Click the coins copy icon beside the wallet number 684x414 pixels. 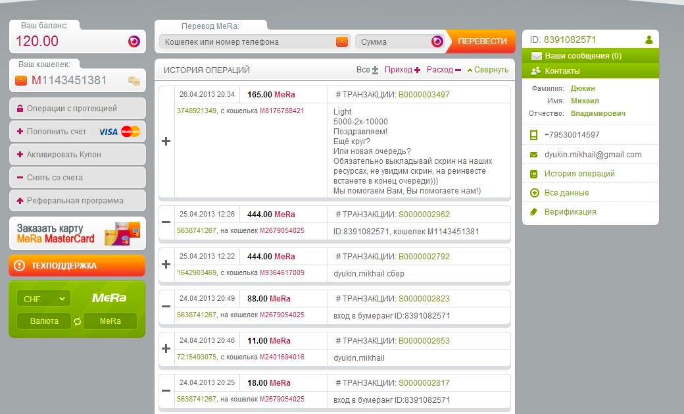coord(134,81)
